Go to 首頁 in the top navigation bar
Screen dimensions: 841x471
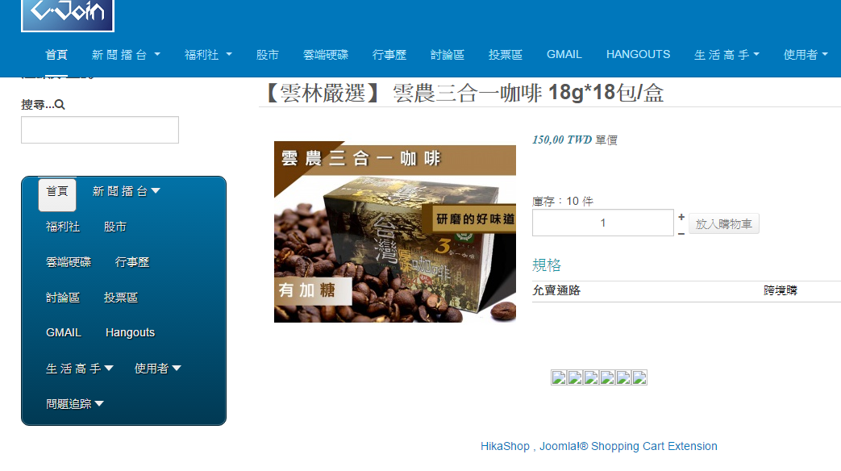(x=56, y=55)
